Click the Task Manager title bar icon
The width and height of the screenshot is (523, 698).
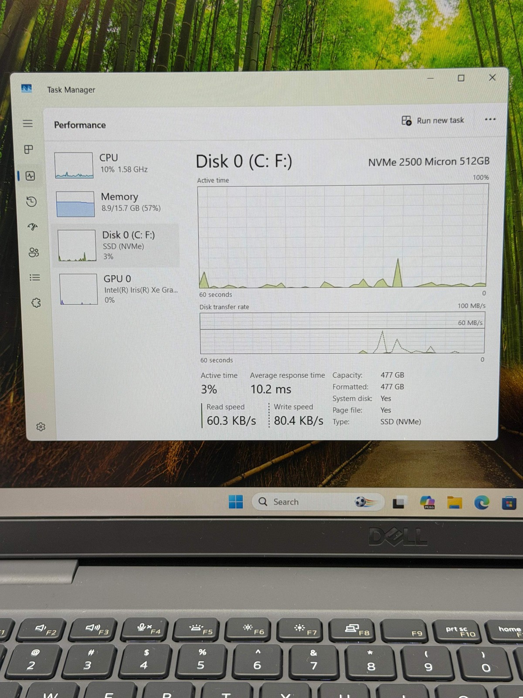(x=27, y=89)
